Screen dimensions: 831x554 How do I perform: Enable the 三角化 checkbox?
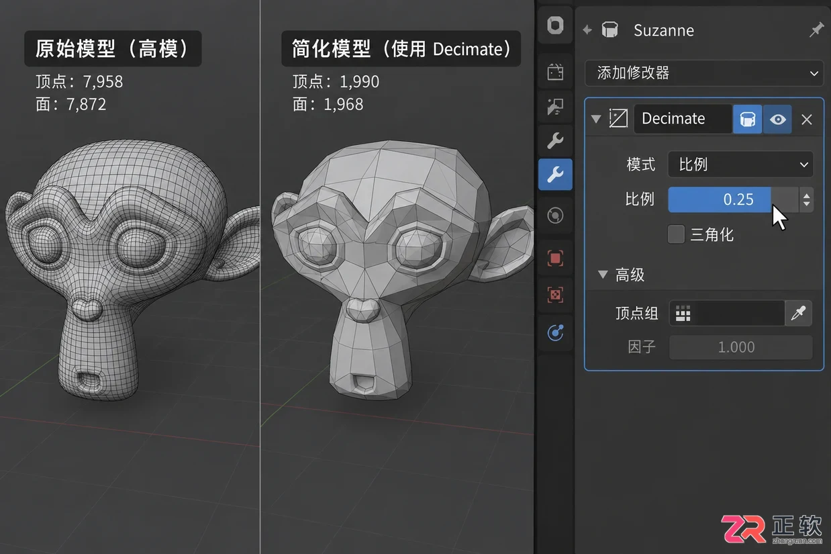pyautogui.click(x=676, y=234)
